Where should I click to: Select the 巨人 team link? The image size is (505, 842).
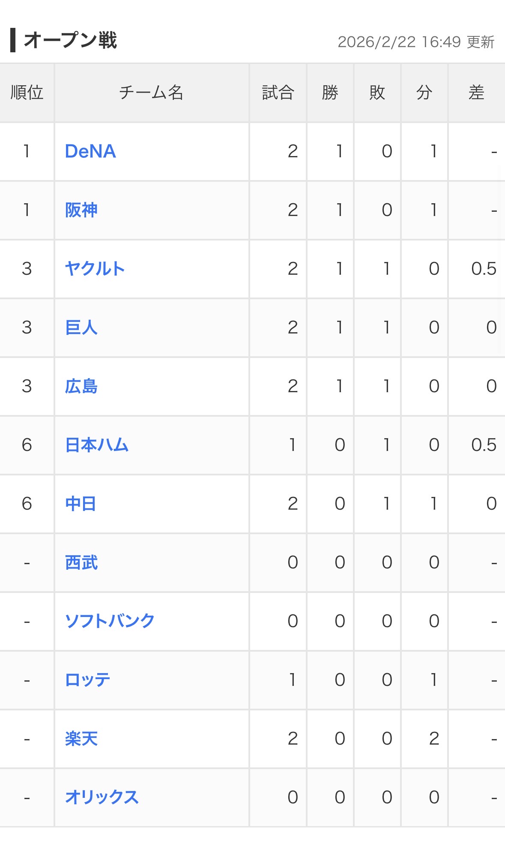click(x=81, y=328)
